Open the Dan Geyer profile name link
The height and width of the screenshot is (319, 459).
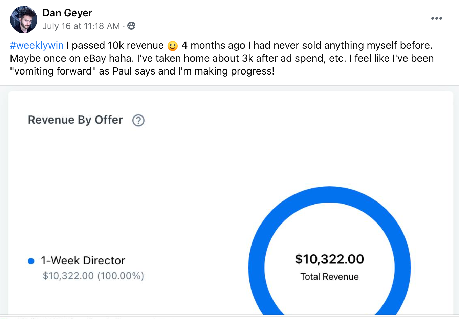(67, 13)
